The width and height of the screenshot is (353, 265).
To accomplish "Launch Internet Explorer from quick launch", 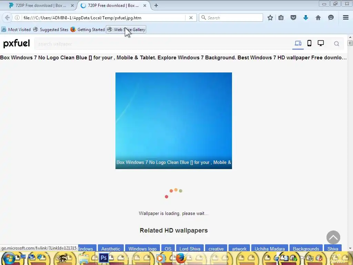I will coord(40,257).
